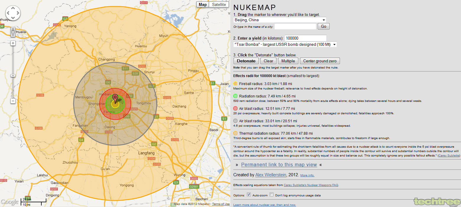Switch to the Map view tab
This screenshot has width=461, height=207.
(203, 4)
